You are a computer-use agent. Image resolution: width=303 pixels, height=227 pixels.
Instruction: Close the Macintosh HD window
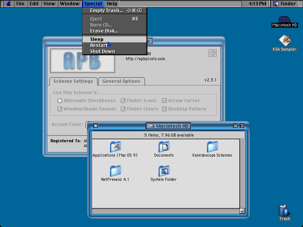point(95,126)
